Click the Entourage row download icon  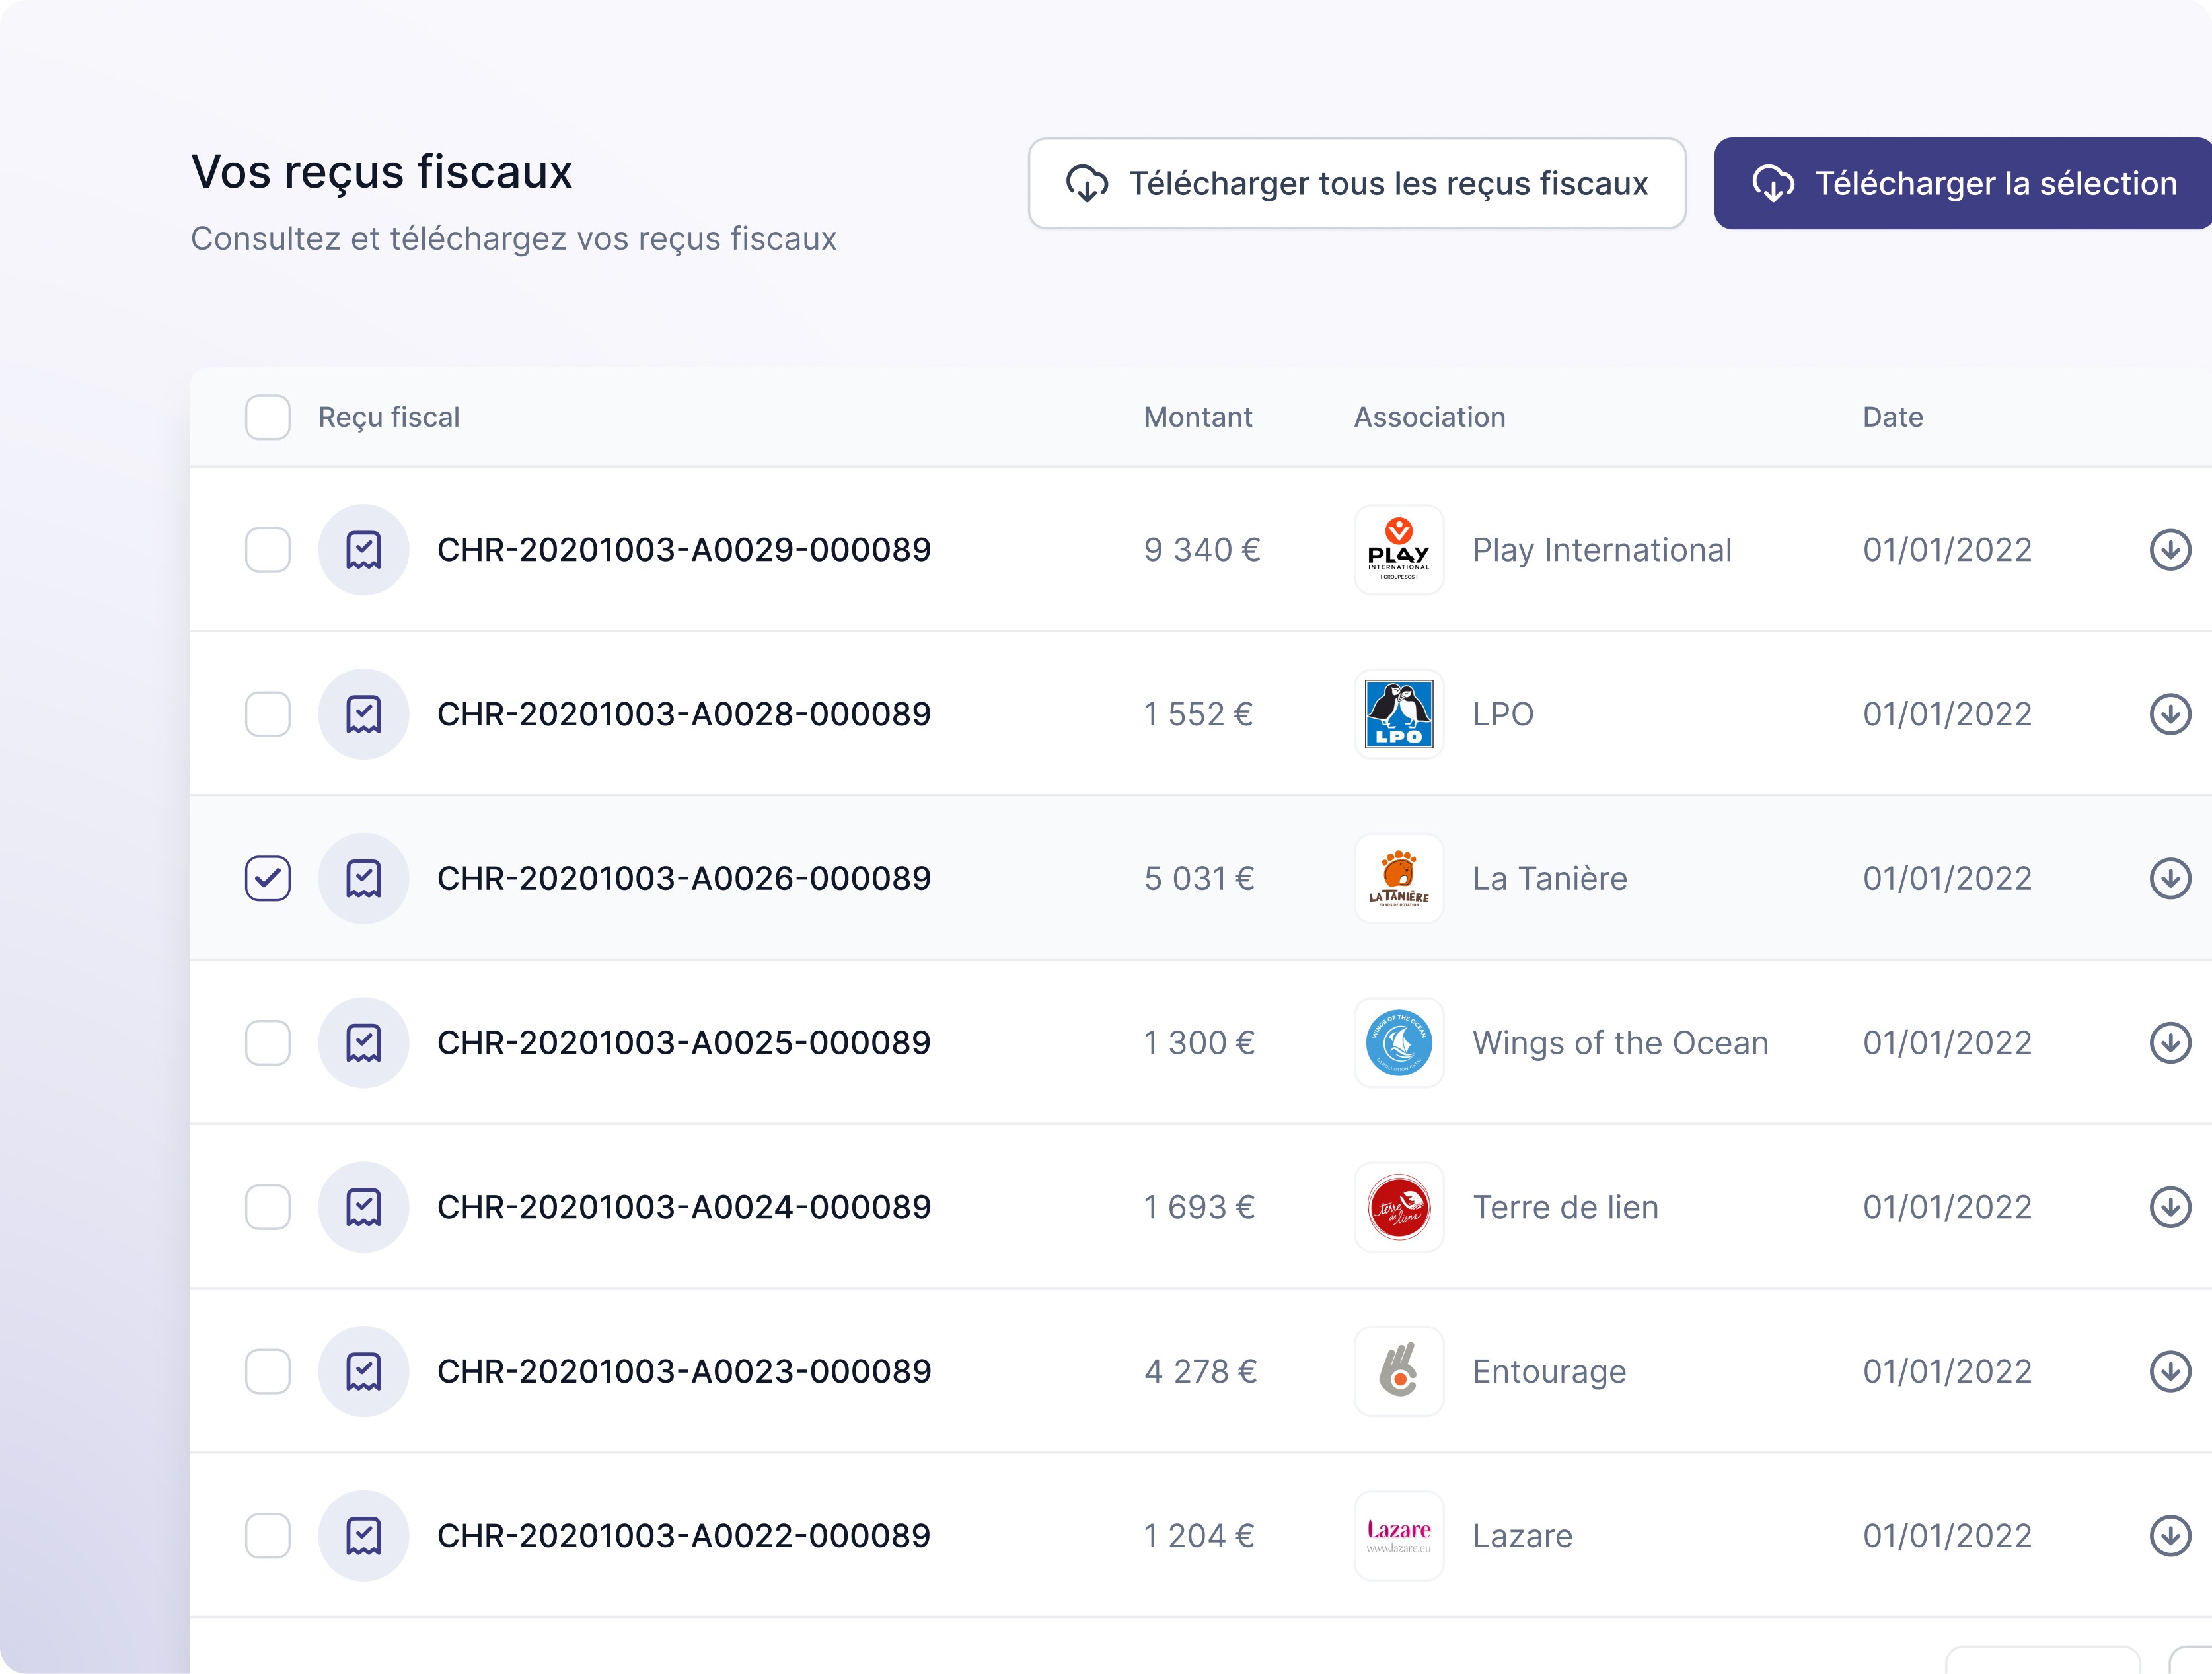2169,1371
